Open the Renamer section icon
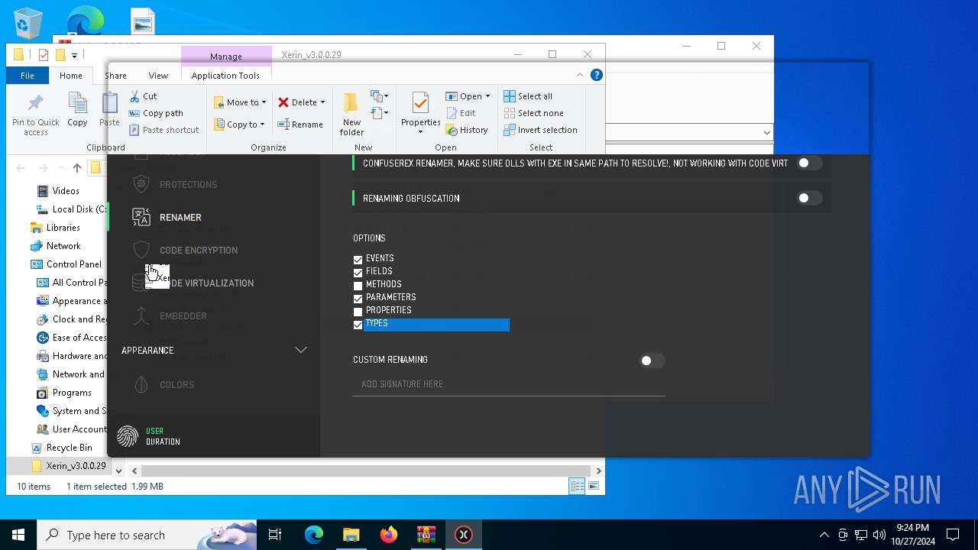The image size is (978, 550). click(141, 218)
